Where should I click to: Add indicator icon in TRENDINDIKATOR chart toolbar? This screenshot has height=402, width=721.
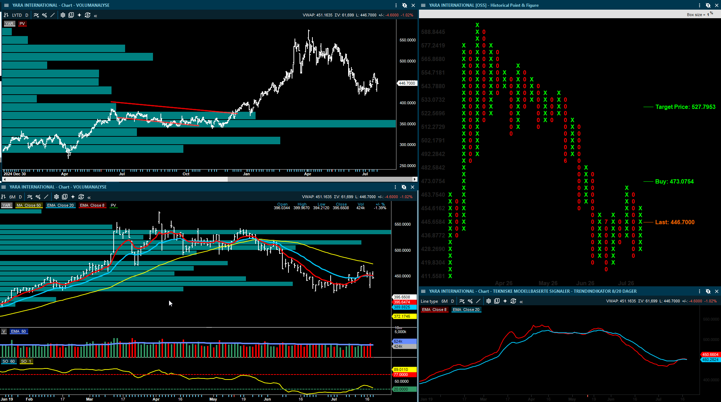462,301
